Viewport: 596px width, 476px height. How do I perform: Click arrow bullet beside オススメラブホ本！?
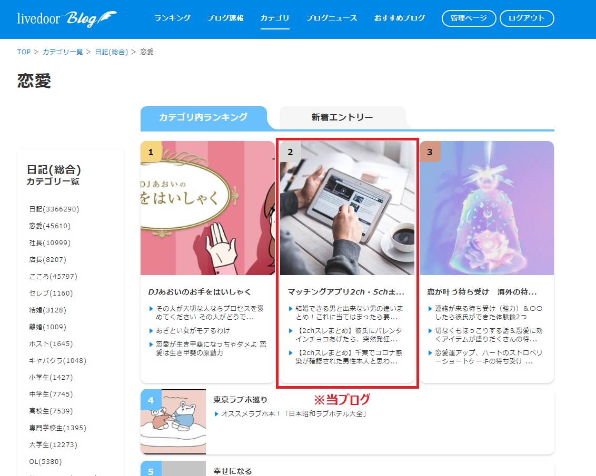pos(216,414)
